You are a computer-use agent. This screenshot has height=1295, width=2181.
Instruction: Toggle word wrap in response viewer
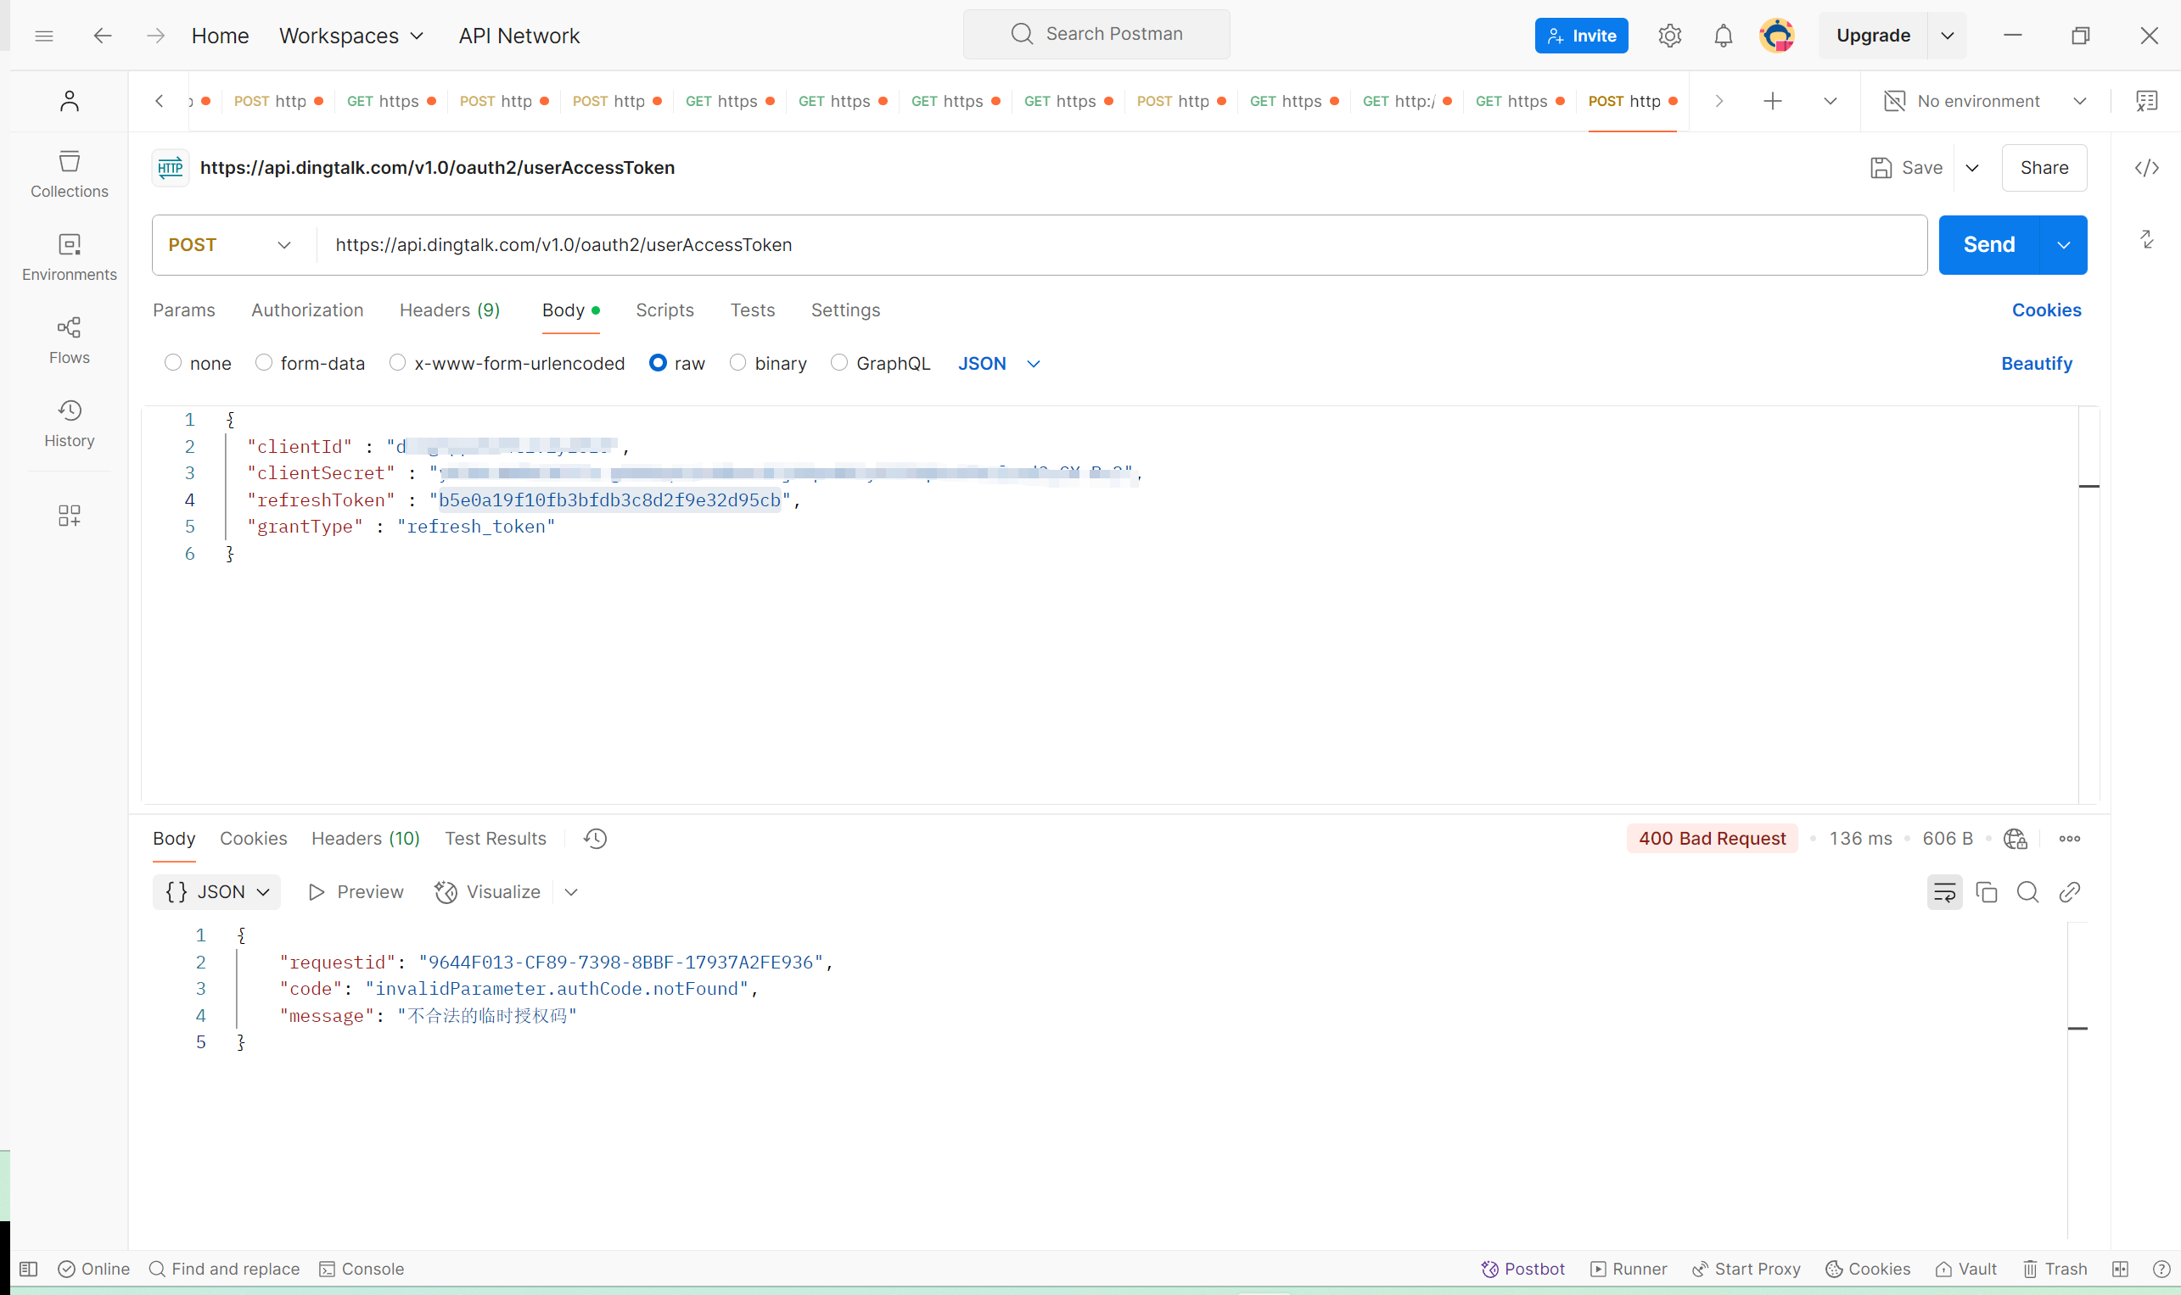(1944, 892)
